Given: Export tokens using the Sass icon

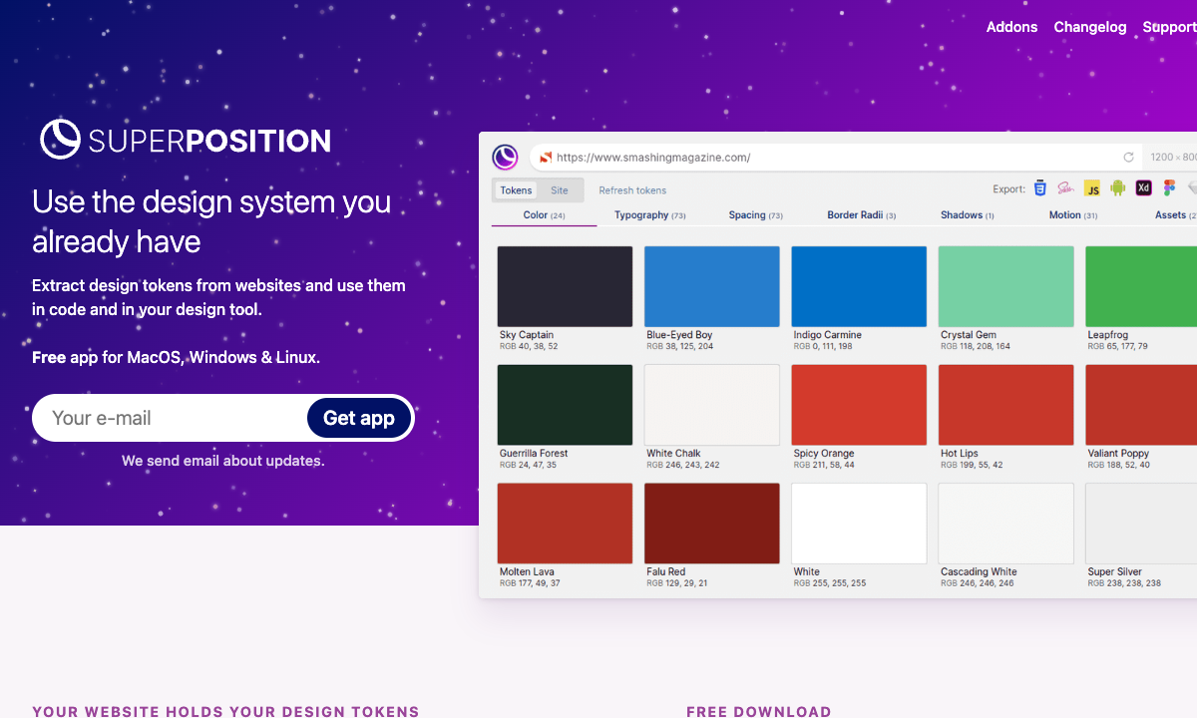Looking at the screenshot, I should (x=1066, y=188).
